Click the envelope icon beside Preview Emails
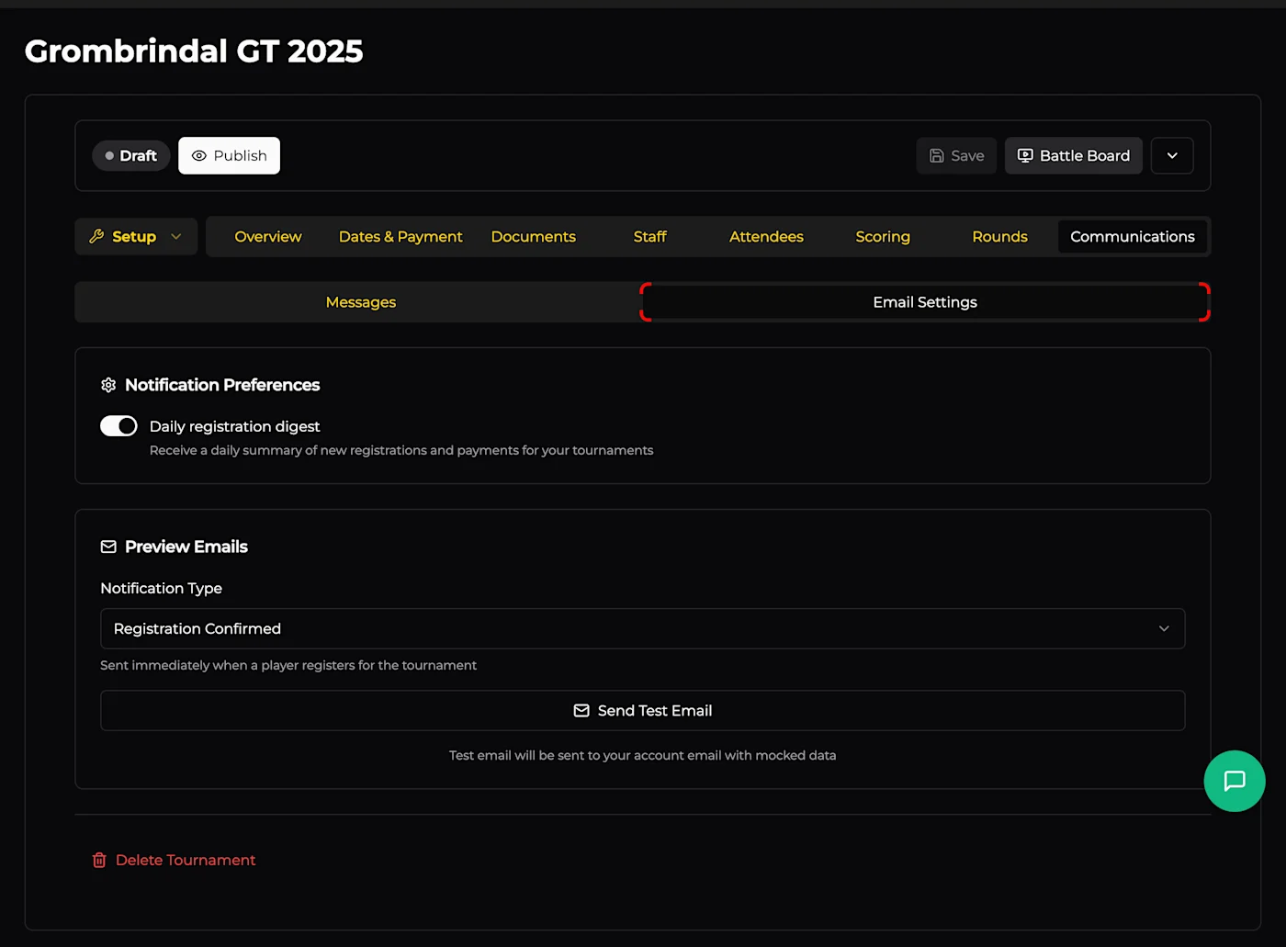The width and height of the screenshot is (1286, 947). pos(108,547)
